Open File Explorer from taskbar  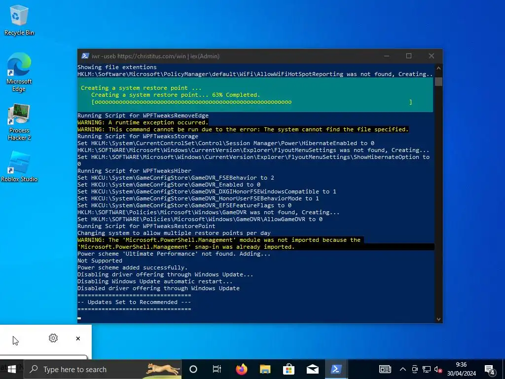[x=265, y=369]
